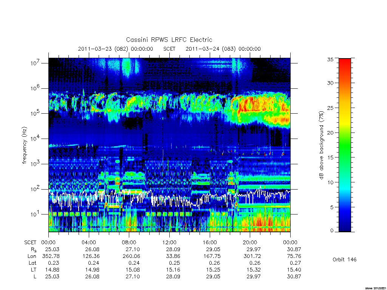
Task: Click the 10^4 frequency axis tick label
Action: (36, 138)
